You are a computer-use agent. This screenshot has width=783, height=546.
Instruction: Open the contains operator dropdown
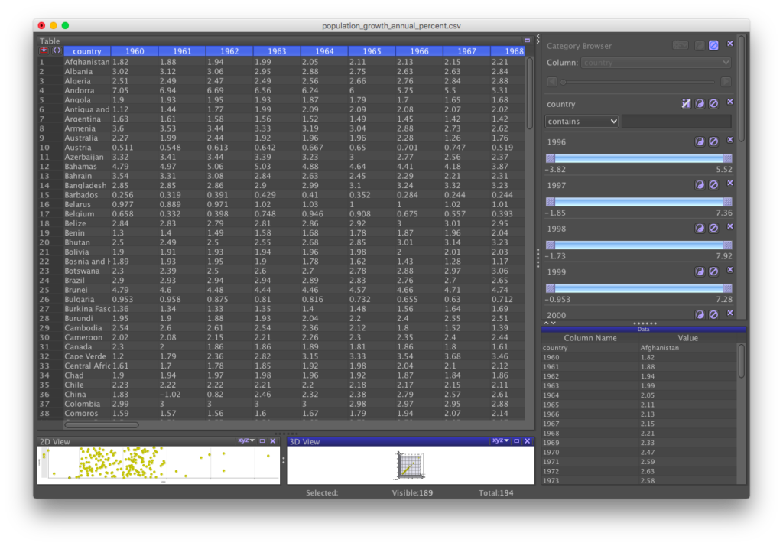coord(583,121)
